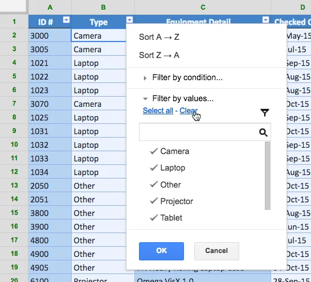Uncheck the Laptop value
The image size is (311, 282).
167,168
